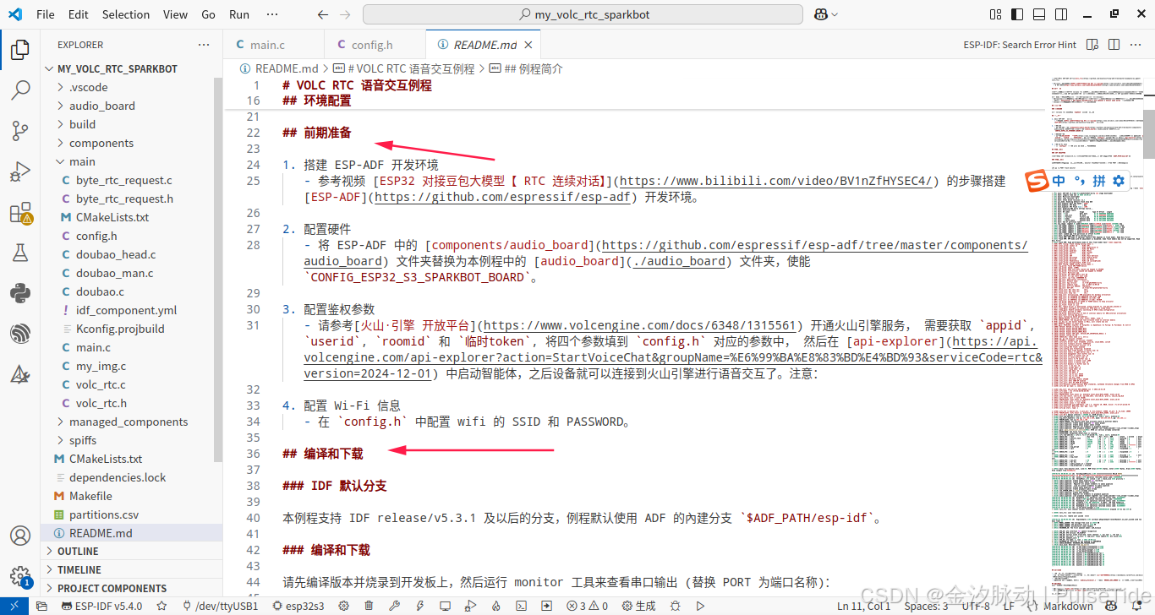Open the Search view in activity bar
Image resolution: width=1155 pixels, height=615 pixels.
coord(20,90)
